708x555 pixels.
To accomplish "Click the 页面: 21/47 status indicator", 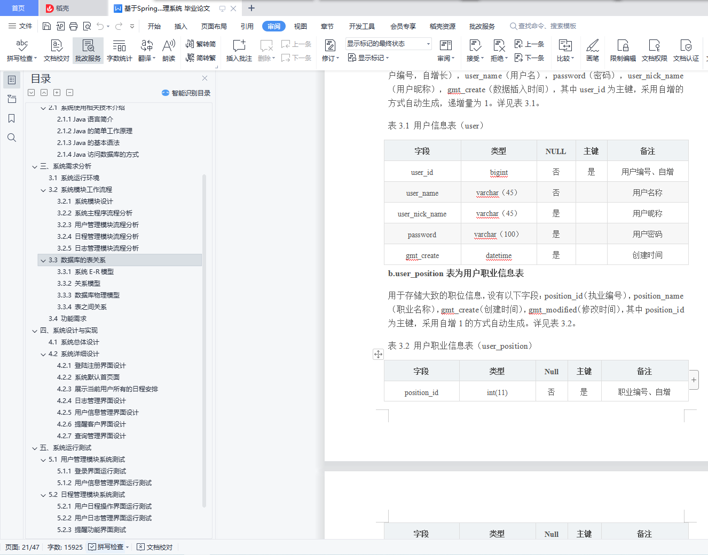I will [x=22, y=547].
